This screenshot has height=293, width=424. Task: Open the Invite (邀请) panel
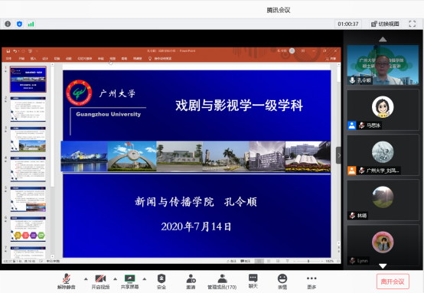(191, 282)
